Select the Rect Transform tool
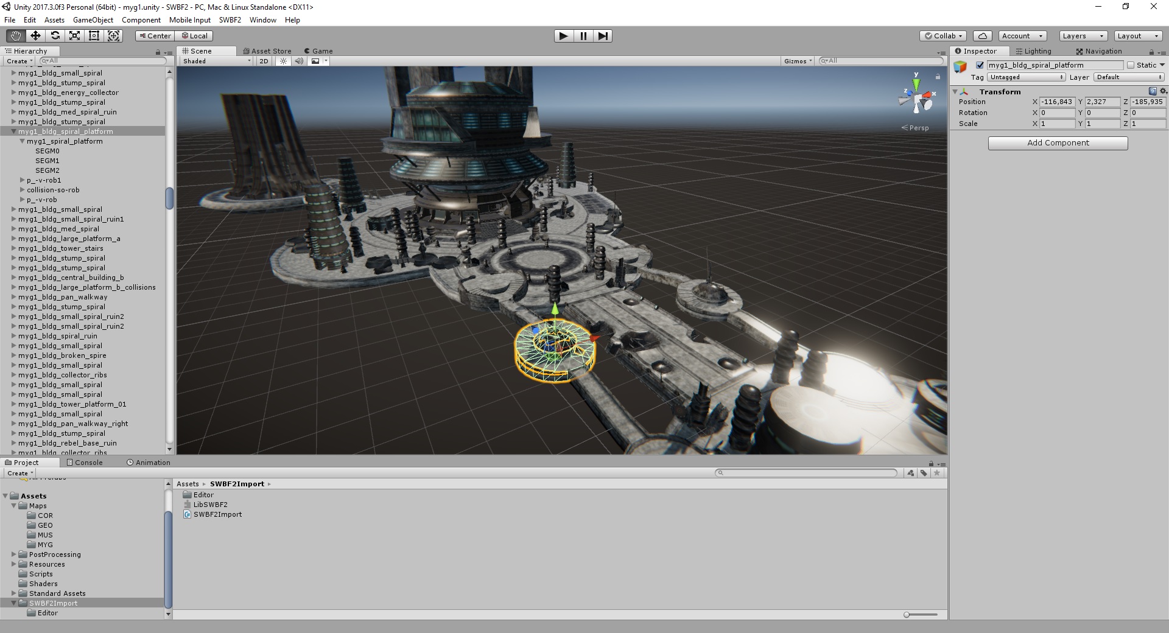 click(94, 36)
